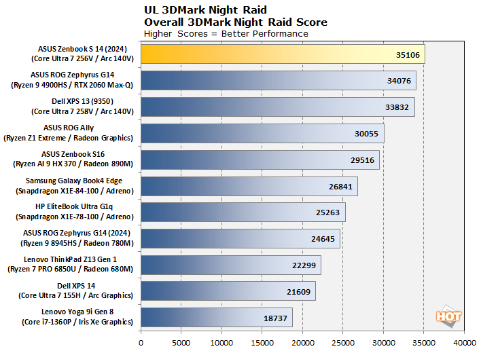
Task: Click the 30055 score value
Action: [x=366, y=134]
